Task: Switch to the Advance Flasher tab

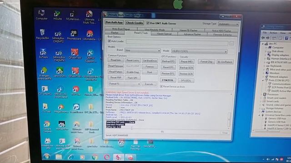Action: click(192, 34)
